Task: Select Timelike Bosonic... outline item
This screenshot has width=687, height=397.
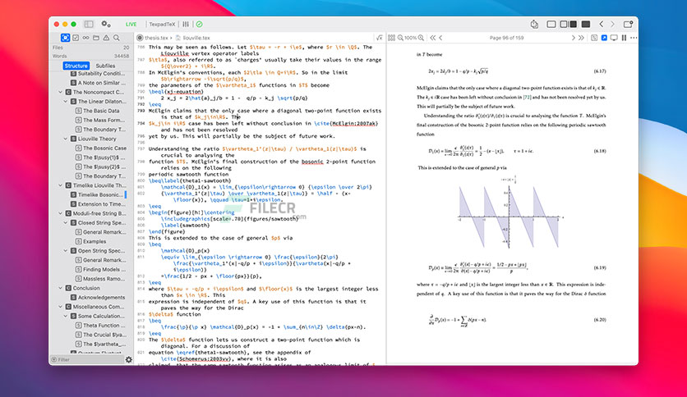Action: (x=95, y=195)
